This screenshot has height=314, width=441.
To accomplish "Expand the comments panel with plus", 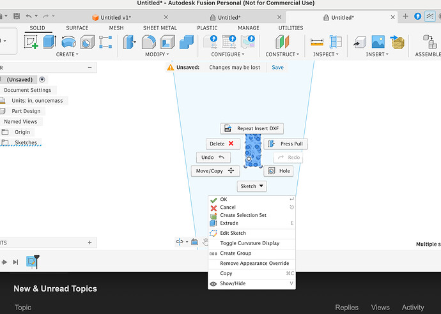I will coord(89,243).
